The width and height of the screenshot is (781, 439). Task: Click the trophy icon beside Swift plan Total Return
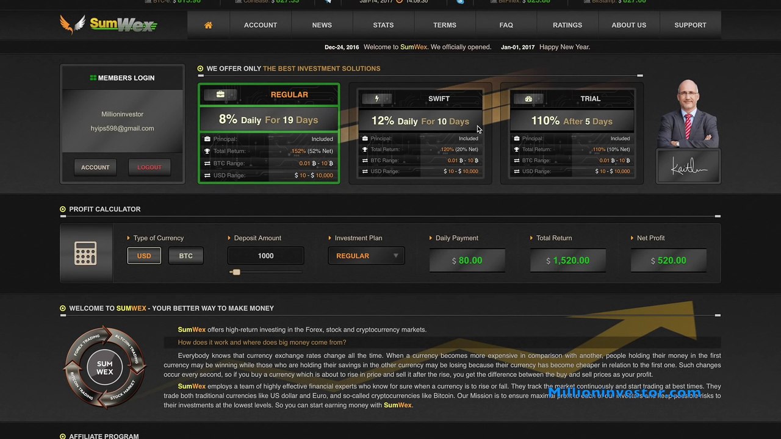(365, 149)
